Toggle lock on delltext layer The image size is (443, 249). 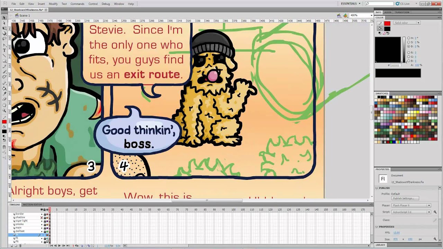(45, 231)
